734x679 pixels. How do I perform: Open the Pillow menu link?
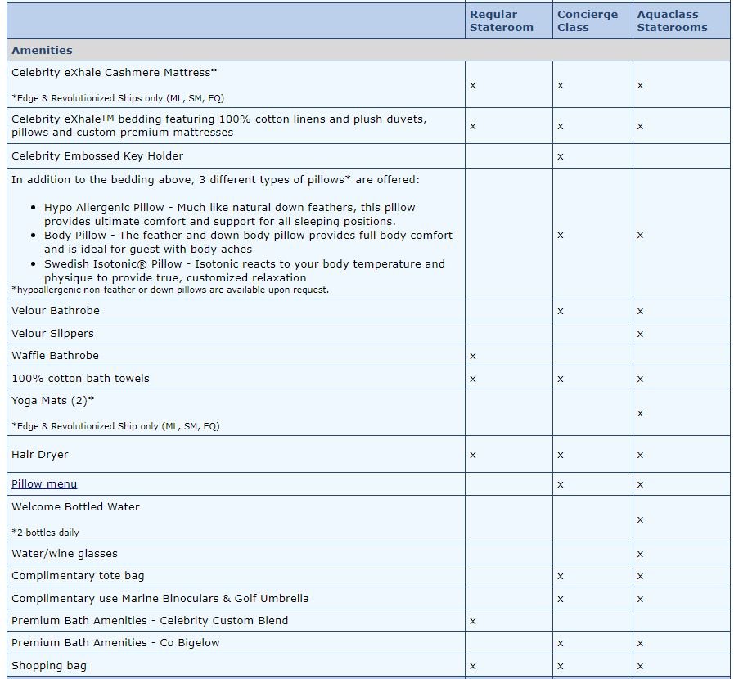point(44,483)
